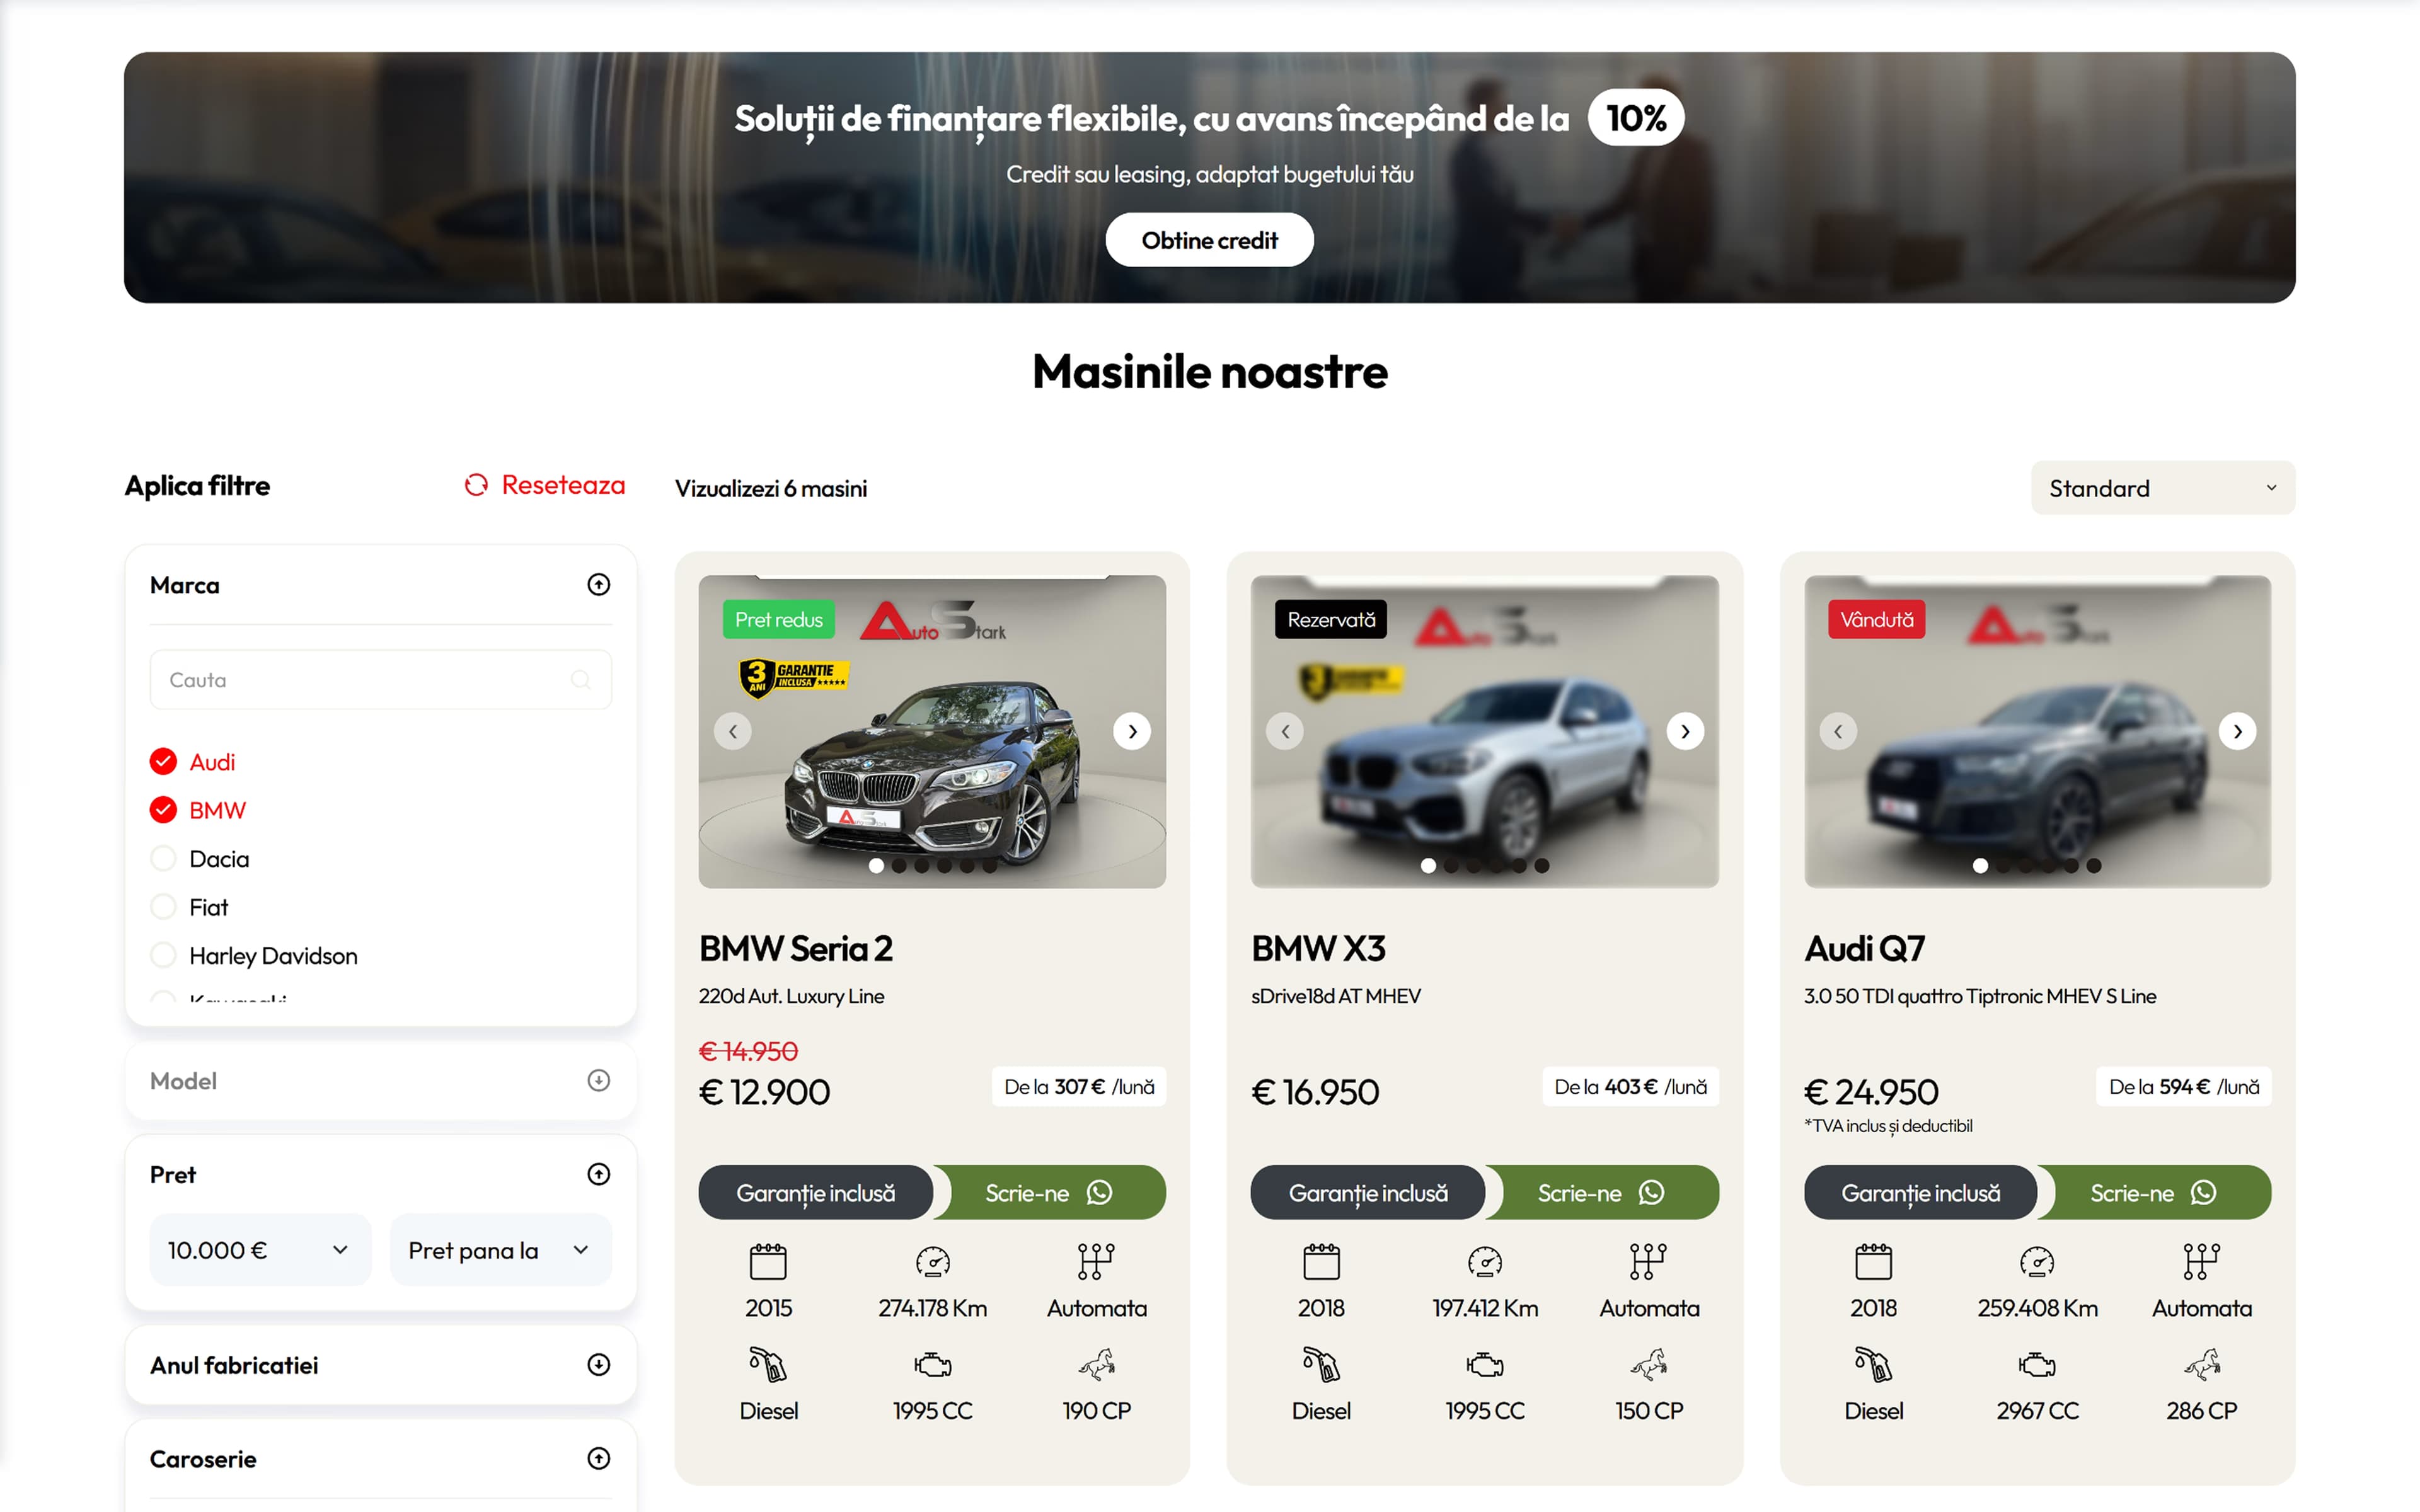Click the BMW X3 title

[1318, 948]
